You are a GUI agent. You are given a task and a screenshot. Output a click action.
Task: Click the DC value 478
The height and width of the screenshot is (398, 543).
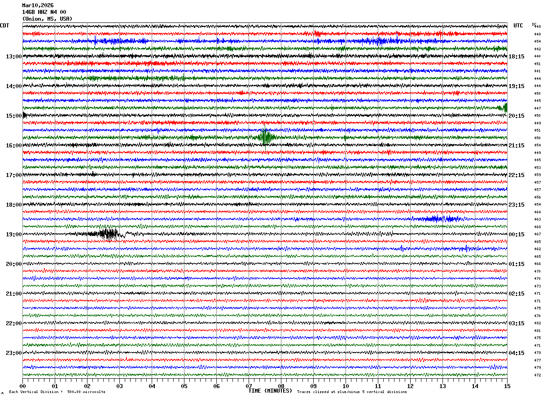click(537, 353)
